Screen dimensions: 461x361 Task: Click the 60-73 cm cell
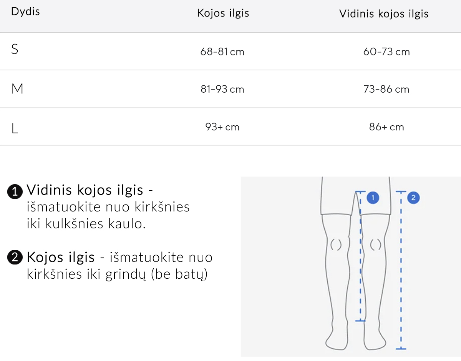pos(386,52)
